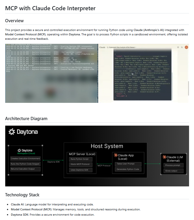This screenshot has height=220, width=194.
Task: Click the 'Daytona SDK' arrow label in the diagram
Action: pyautogui.click(x=54, y=162)
